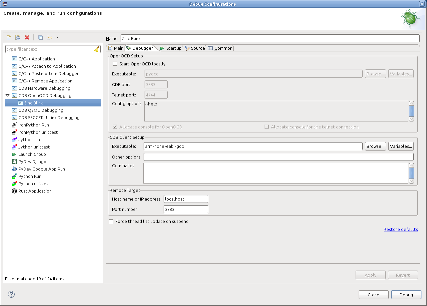Select Launch Group
Screen dimensions: 427x306
point(32,154)
